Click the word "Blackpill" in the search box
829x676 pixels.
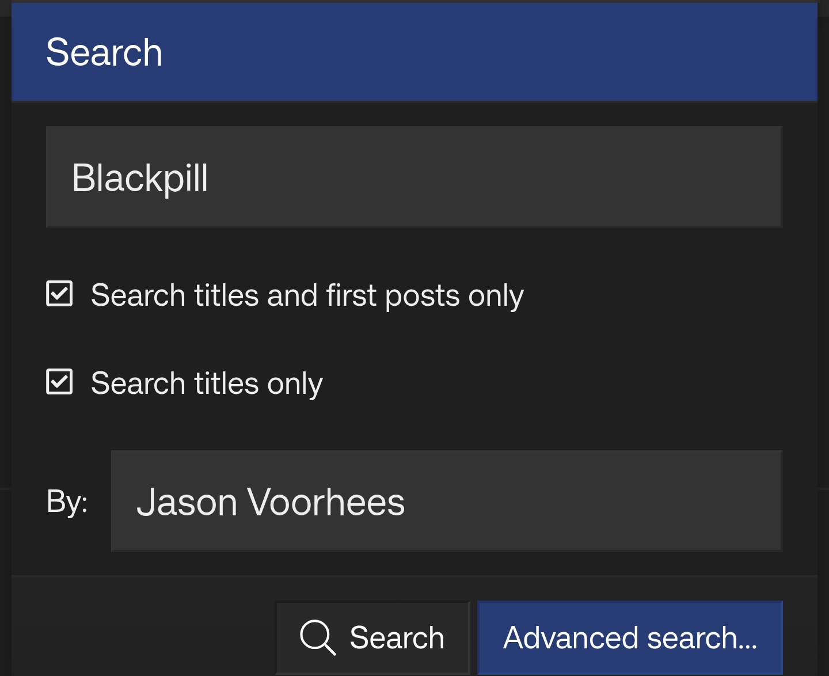(140, 178)
